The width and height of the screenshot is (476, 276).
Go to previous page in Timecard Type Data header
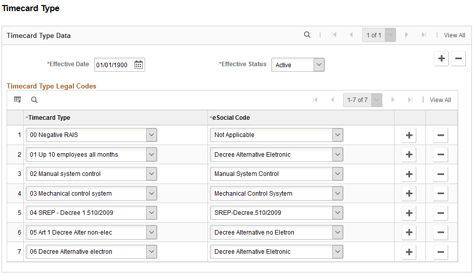(351, 35)
